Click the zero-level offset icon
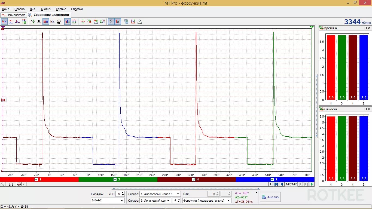Viewport: 372px width, 209px height. tap(33, 21)
